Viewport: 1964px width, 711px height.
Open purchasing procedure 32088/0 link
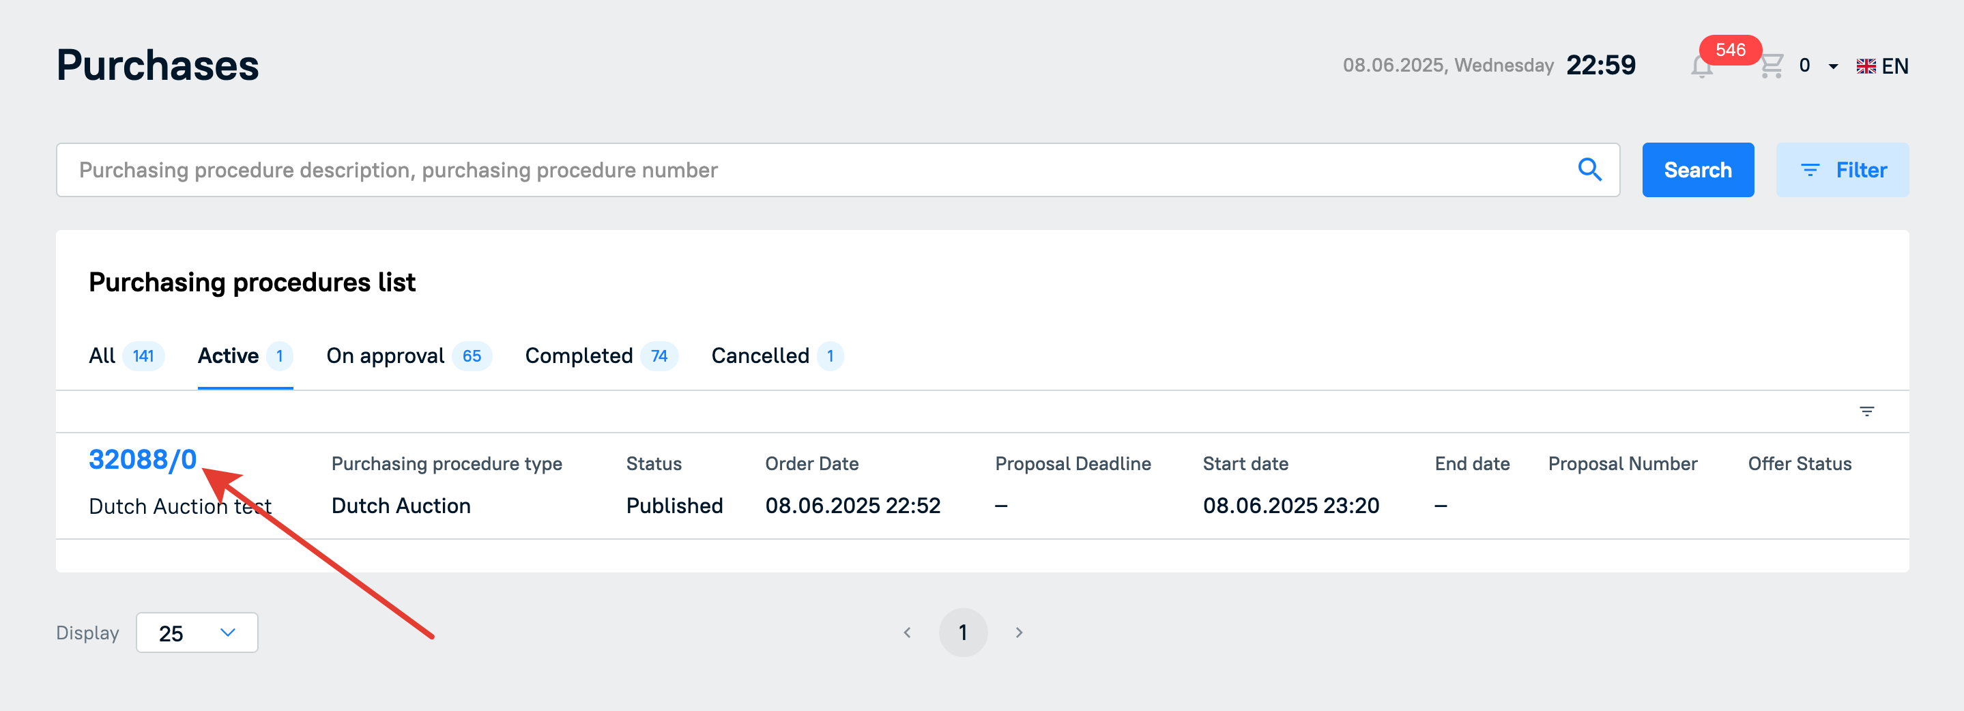(143, 459)
